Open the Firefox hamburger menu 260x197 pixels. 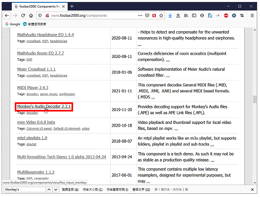[x=252, y=16]
